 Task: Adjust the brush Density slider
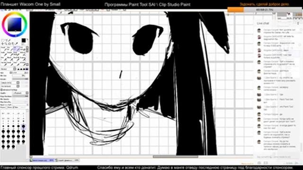[x=20, y=79]
